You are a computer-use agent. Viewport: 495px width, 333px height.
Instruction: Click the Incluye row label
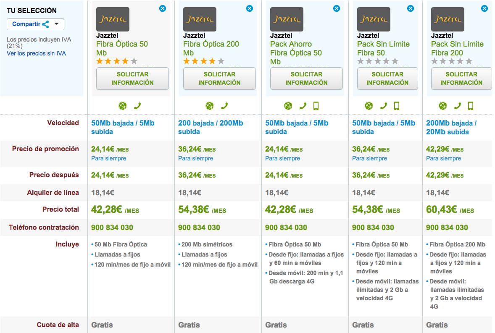coord(67,244)
